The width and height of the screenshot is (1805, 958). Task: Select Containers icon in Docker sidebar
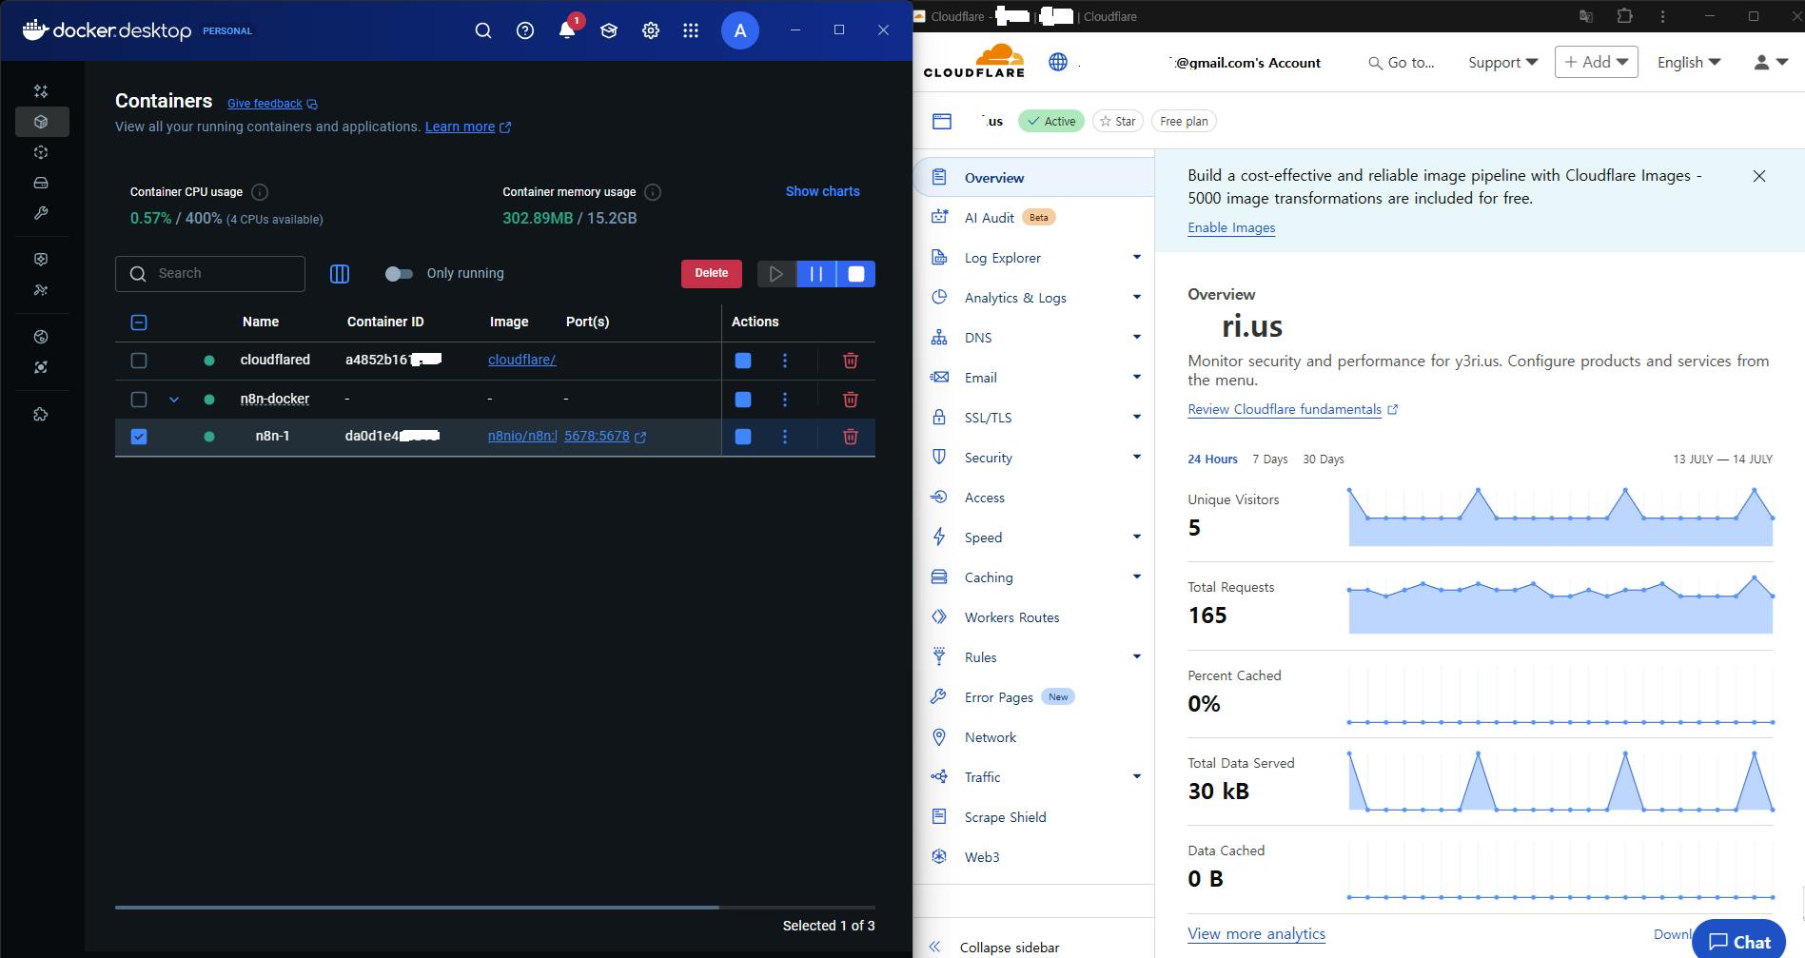click(41, 122)
